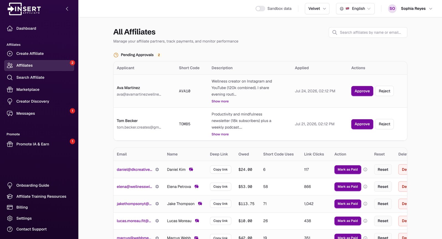The width and height of the screenshot is (442, 239).
Task: Open Settings in the sidebar
Action: click(x=39, y=219)
